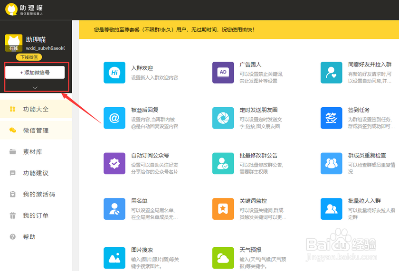Click the 签到任务 title link
The height and width of the screenshot is (271, 399).
(x=359, y=110)
